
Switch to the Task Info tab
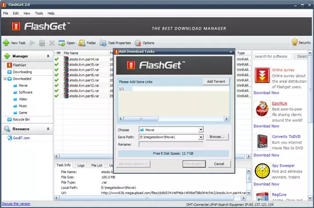(63, 165)
